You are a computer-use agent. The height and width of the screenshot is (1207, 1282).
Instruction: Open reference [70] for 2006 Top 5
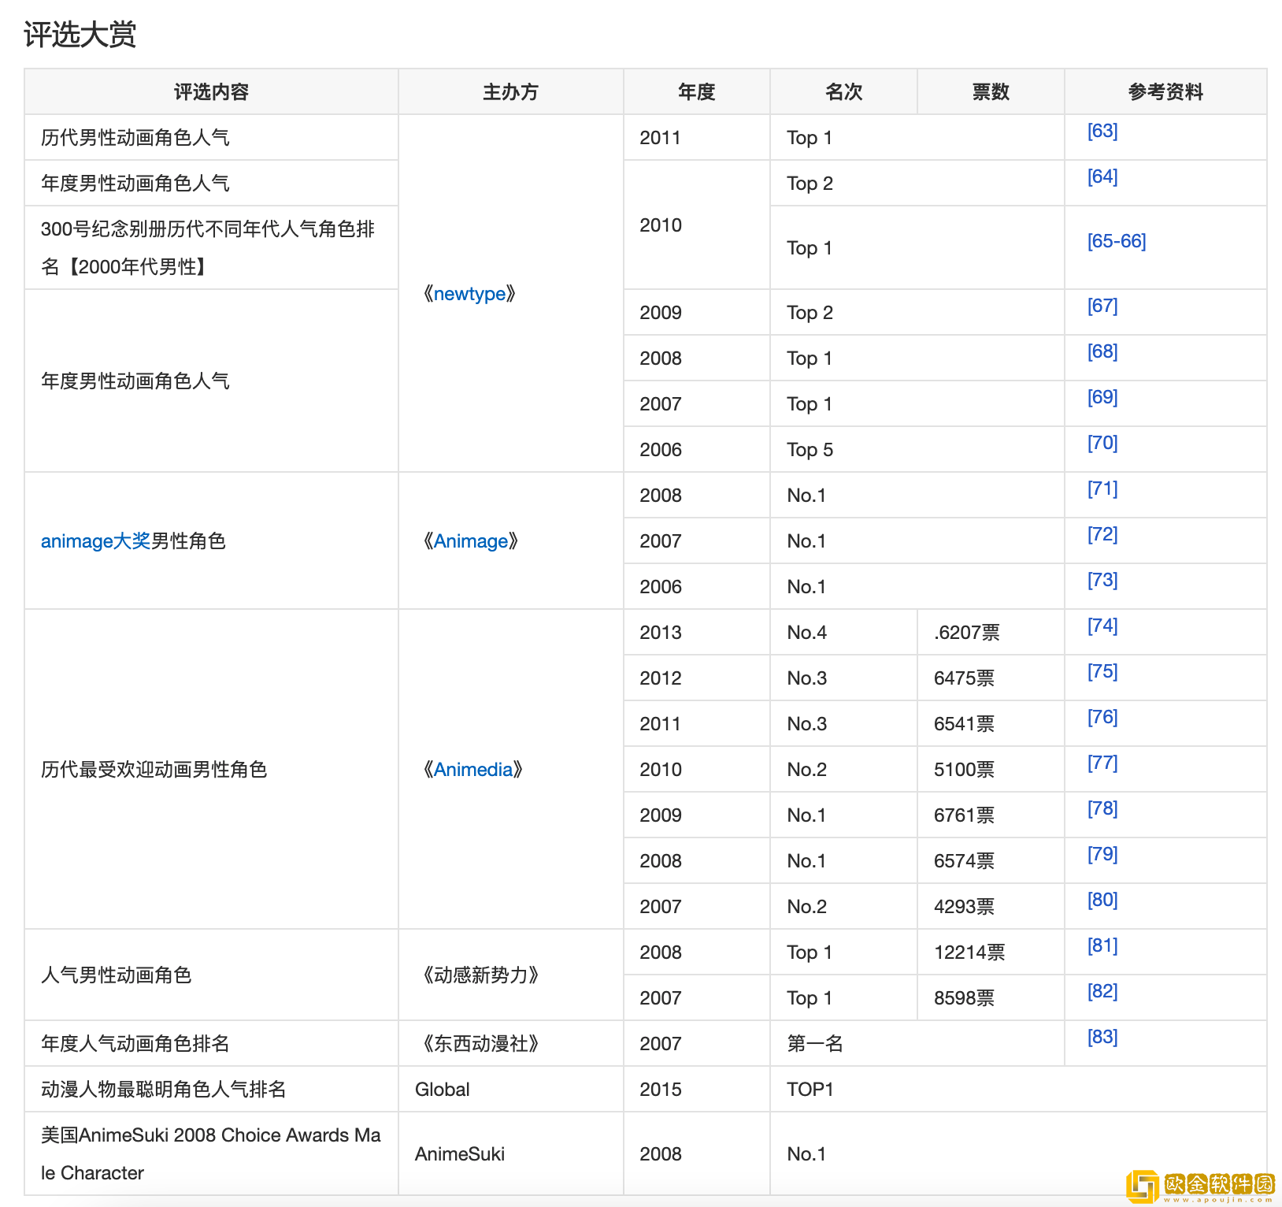pyautogui.click(x=1102, y=443)
